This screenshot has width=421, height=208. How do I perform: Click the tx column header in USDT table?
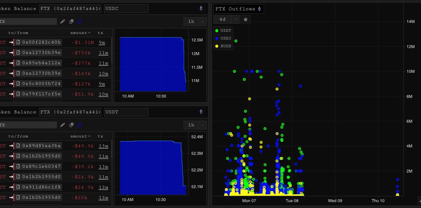(100, 136)
